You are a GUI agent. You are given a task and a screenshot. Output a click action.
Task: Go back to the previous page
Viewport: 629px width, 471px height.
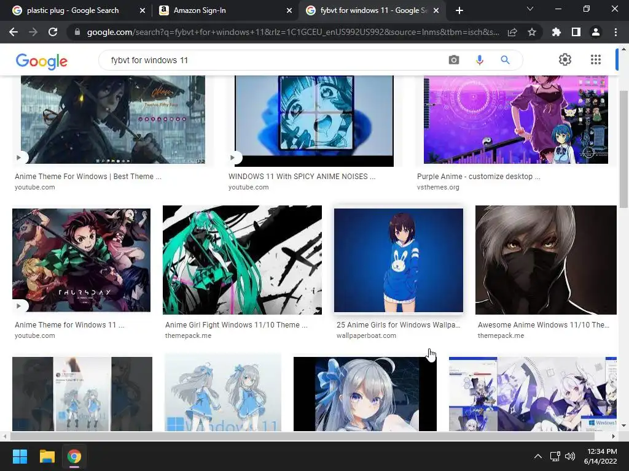click(14, 32)
